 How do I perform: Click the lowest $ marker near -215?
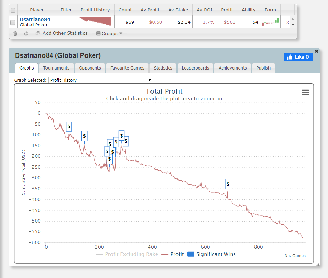(109, 160)
